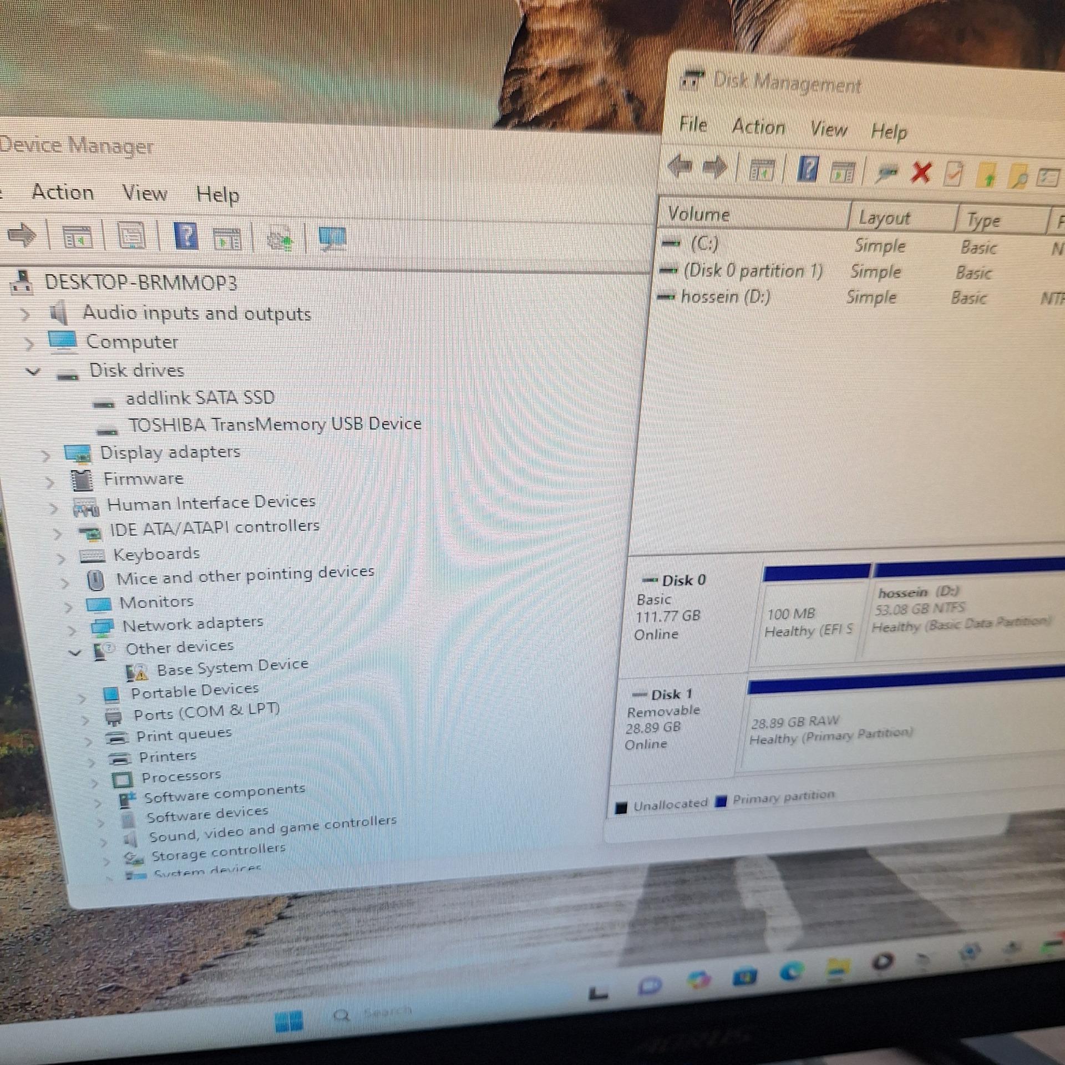This screenshot has height=1065, width=1065.
Task: Select TOSHIBA TransMemory USB Device
Action: point(275,424)
